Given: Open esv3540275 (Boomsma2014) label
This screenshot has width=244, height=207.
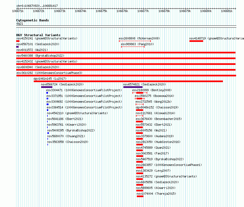Looking at the screenshot, I should click(154, 96).
